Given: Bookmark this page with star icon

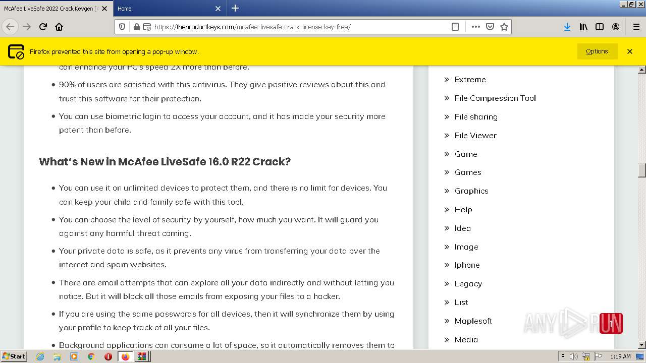Looking at the screenshot, I should [504, 27].
